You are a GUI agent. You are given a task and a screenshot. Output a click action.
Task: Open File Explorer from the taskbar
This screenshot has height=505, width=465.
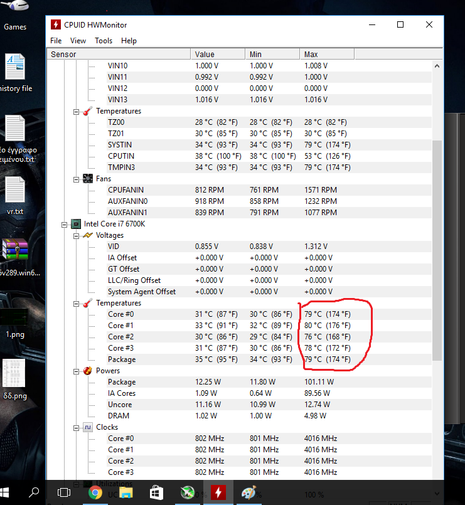tap(126, 492)
